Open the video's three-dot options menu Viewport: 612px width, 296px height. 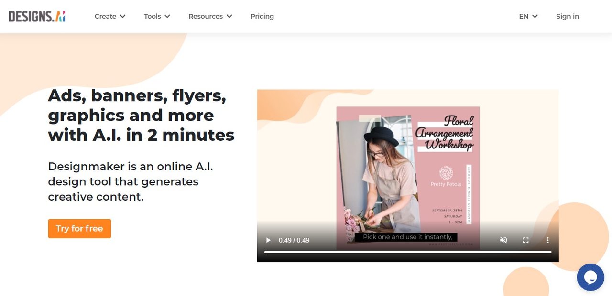(548, 240)
